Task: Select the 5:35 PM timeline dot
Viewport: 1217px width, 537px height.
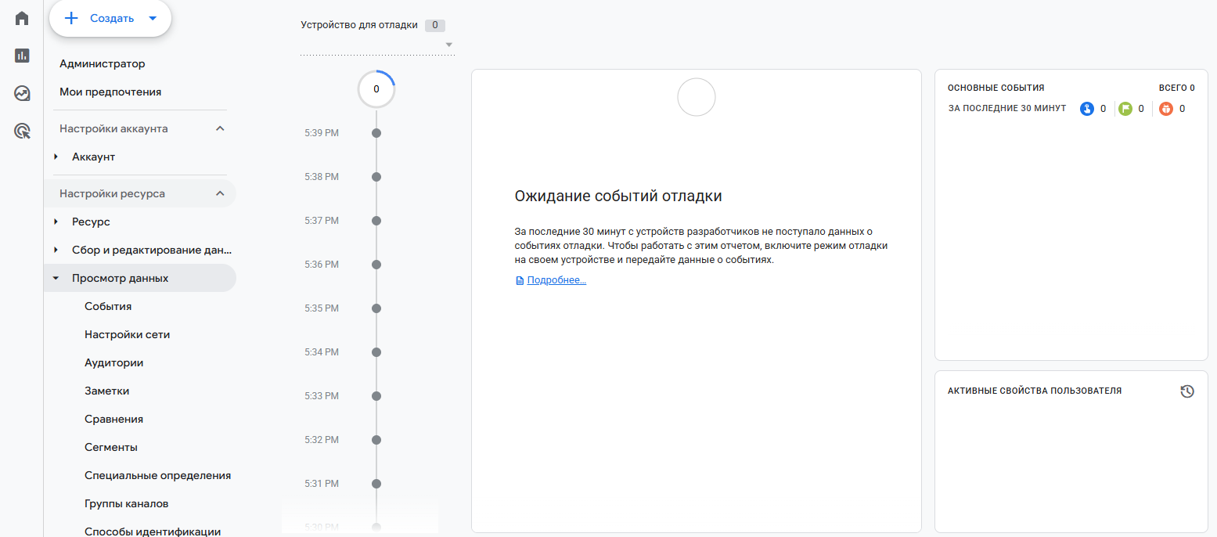Action: click(x=376, y=308)
